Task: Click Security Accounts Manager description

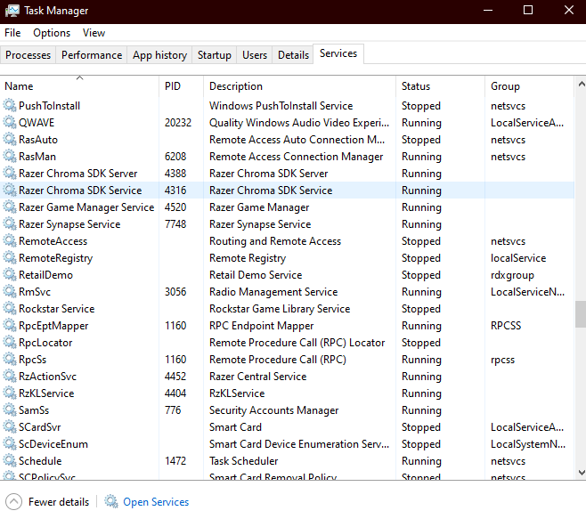Action: coord(273,410)
